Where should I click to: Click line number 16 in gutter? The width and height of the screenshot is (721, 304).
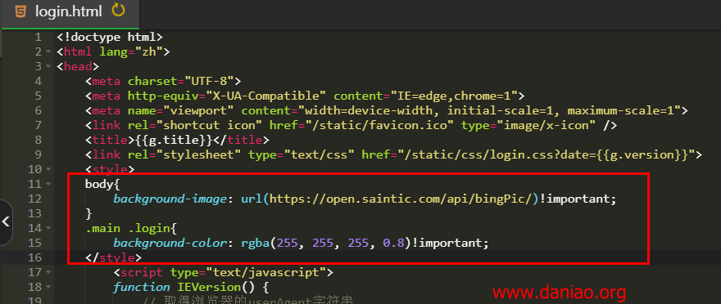pos(34,257)
